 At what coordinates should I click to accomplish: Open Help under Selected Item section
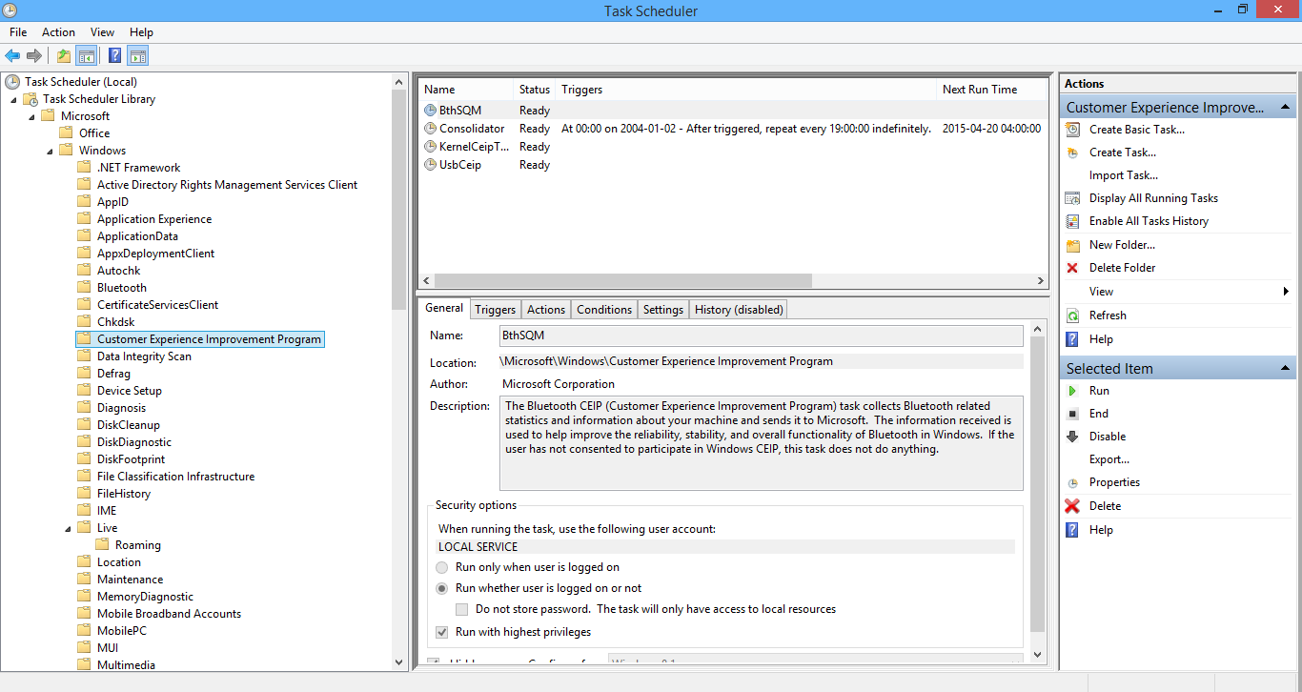pyautogui.click(x=1101, y=530)
